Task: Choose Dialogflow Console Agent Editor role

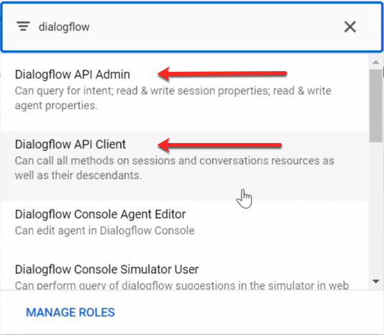Action: click(184, 222)
